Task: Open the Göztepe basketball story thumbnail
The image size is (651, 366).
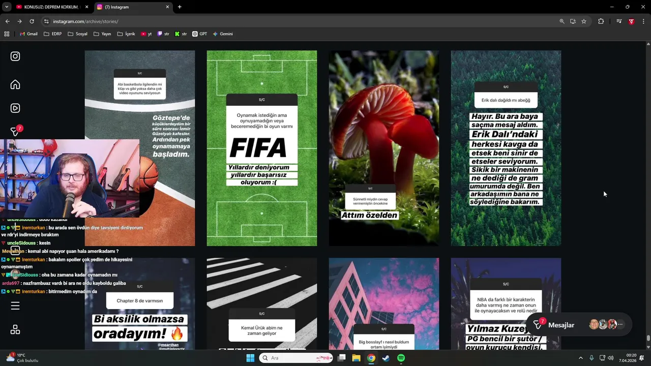Action: 140,148
